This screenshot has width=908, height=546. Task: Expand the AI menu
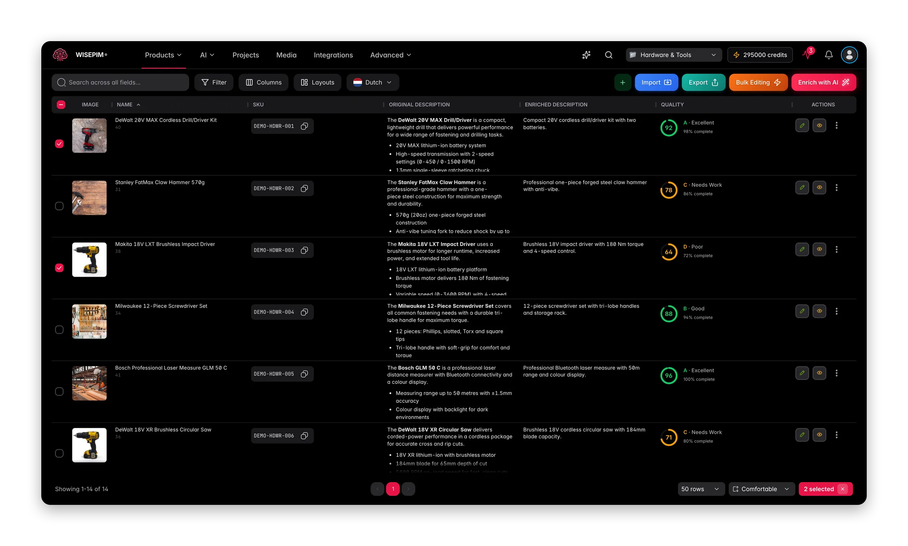(x=207, y=55)
